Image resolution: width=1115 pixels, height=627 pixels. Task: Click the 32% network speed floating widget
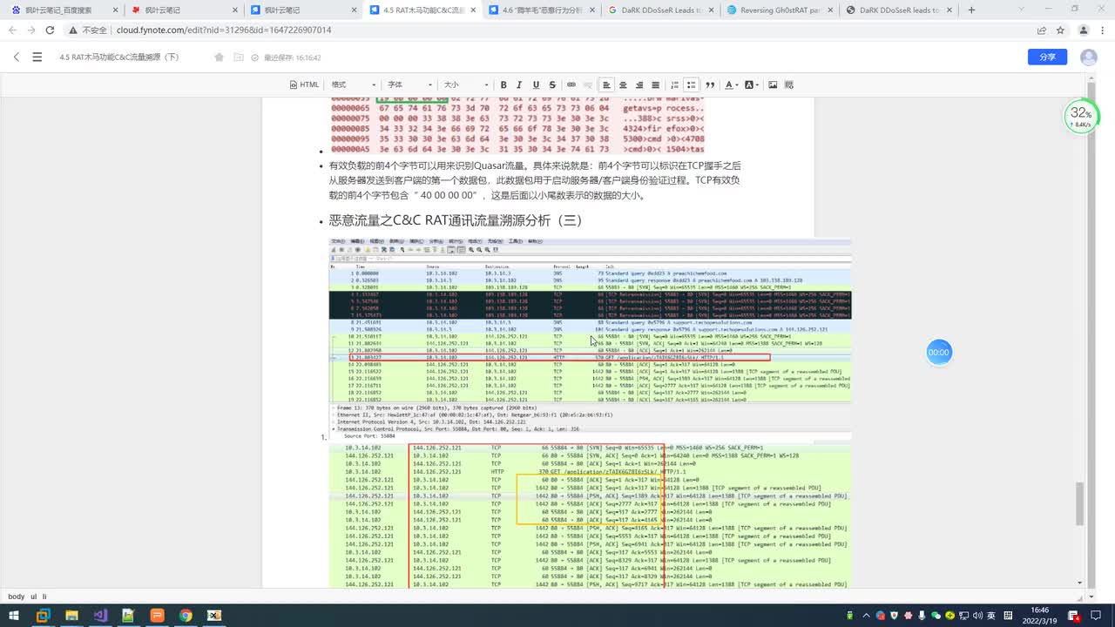pyautogui.click(x=1081, y=116)
